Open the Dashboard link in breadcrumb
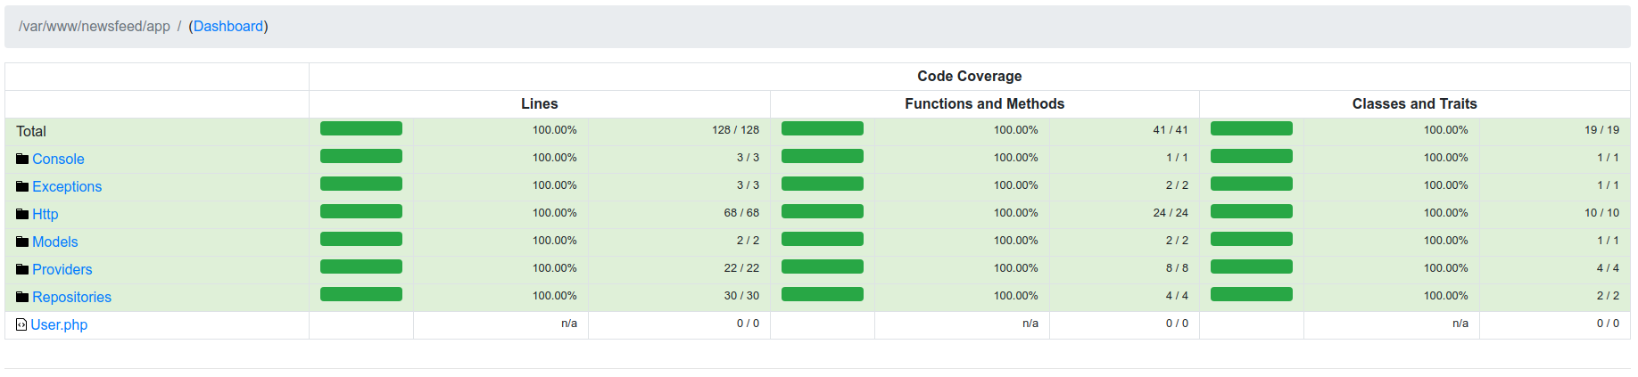Viewport: 1638px width, 377px height. (228, 27)
